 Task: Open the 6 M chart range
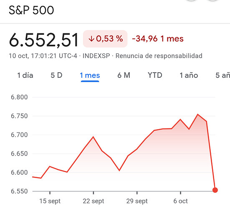[124, 75]
